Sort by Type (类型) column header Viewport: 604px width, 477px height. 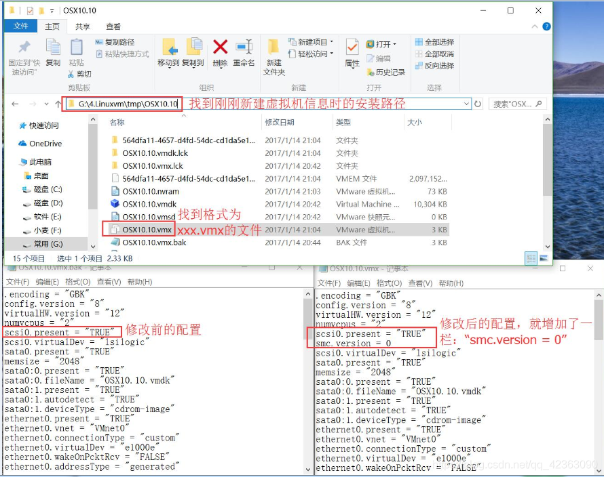click(x=343, y=123)
